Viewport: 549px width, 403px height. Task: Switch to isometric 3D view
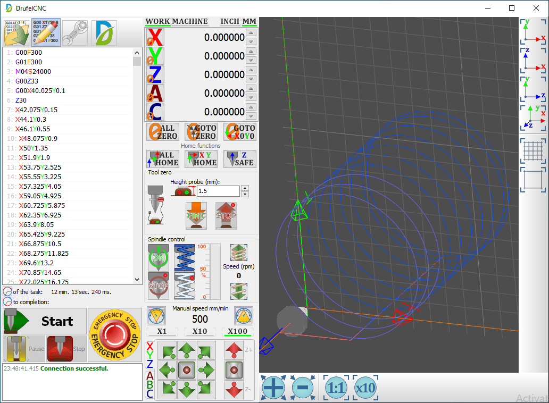coord(533,118)
